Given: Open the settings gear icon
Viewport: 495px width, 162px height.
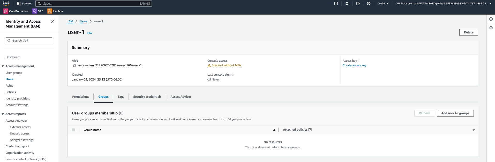Looking at the screenshot, I should pyautogui.click(x=369, y=4).
